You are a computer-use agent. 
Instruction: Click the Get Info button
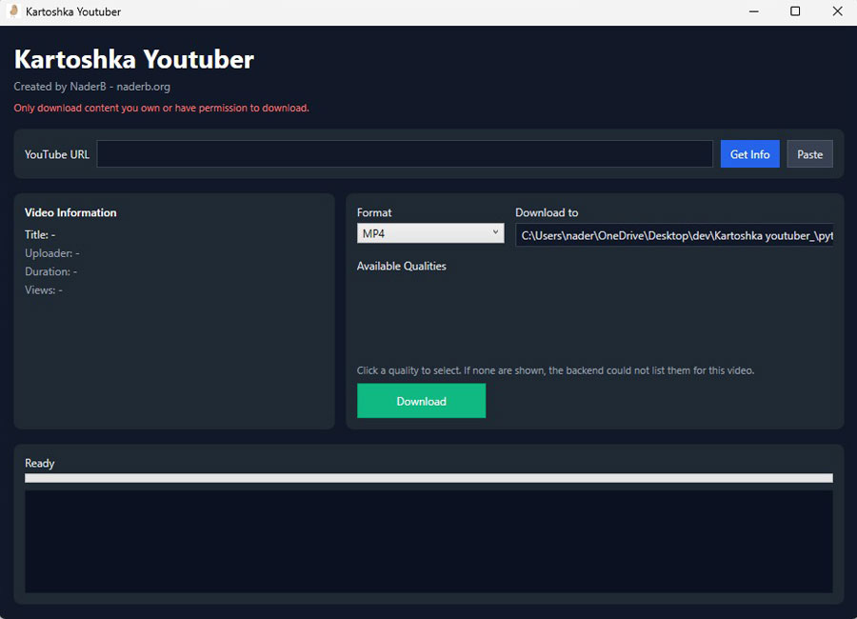[x=749, y=153]
